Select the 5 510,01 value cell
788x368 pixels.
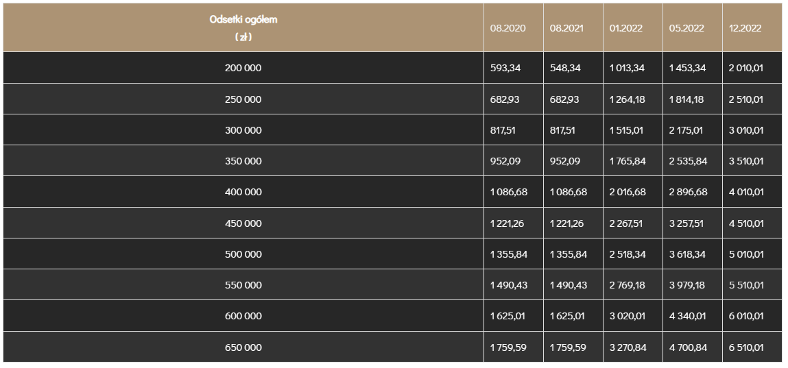tap(746, 285)
